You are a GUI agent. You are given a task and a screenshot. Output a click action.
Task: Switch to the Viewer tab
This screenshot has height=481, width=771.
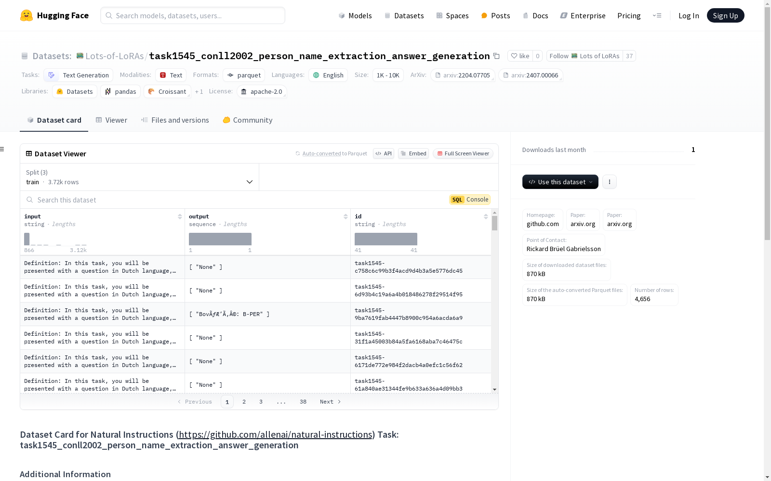(111, 120)
